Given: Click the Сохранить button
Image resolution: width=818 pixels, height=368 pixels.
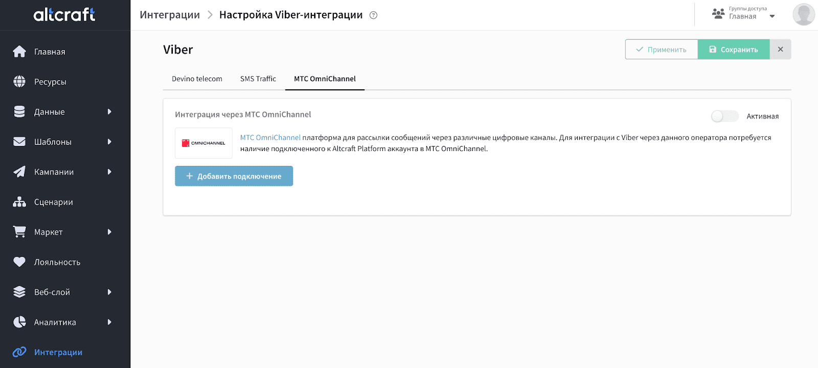Looking at the screenshot, I should (x=734, y=50).
